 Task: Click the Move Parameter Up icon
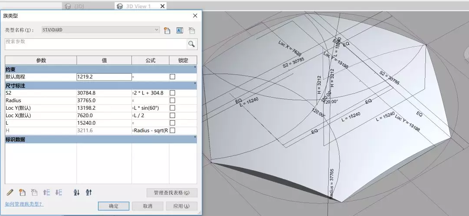46,192
